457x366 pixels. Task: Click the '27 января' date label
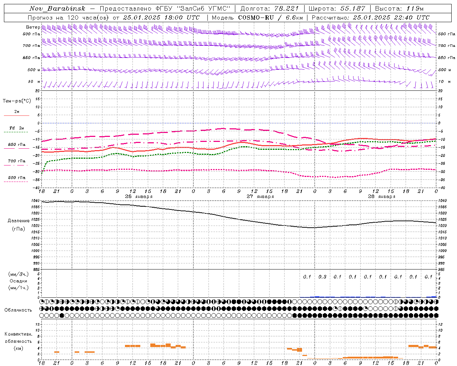point(260,197)
